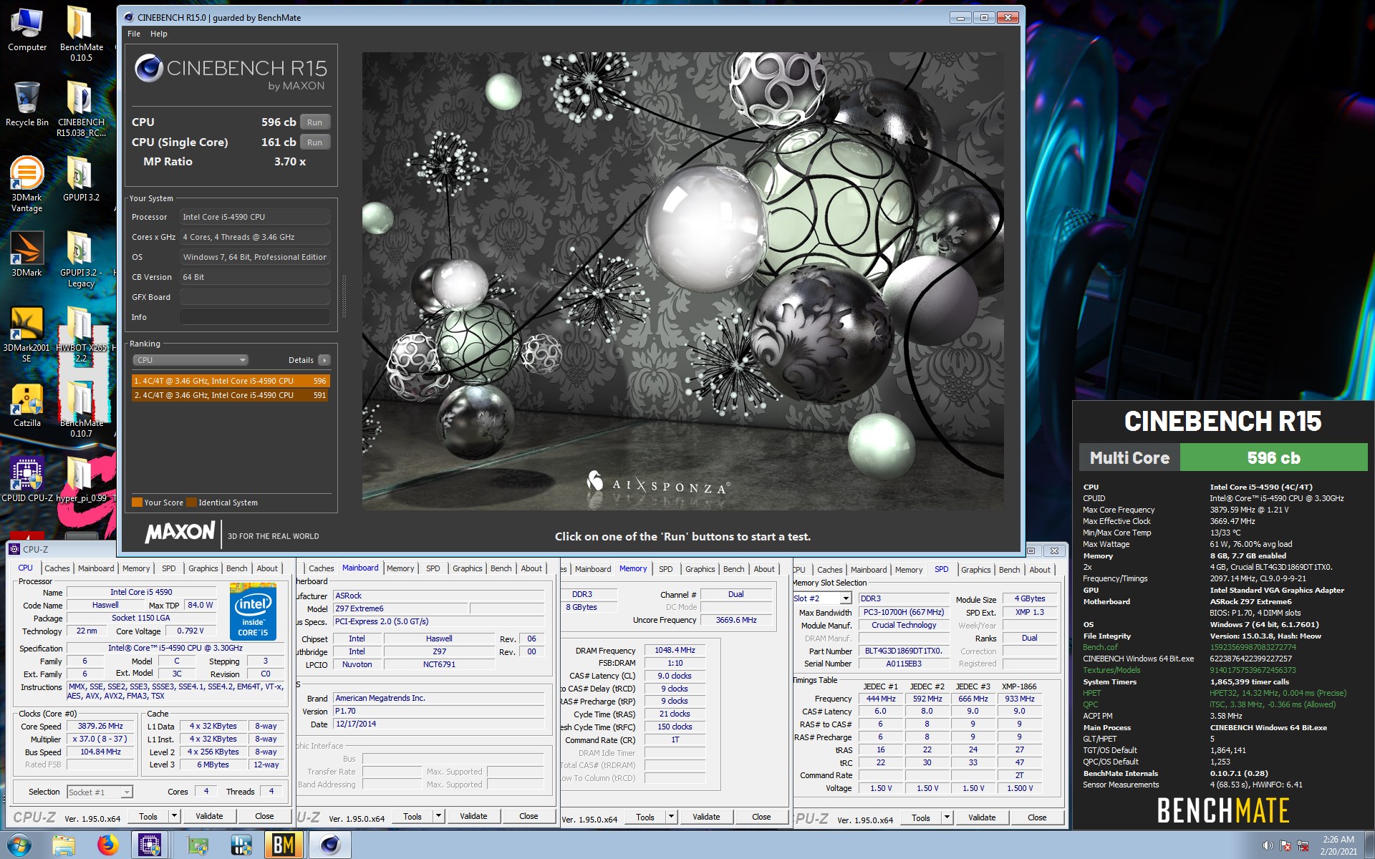Open Tools dropdown arrow in Mainboard CPU-Z window
The height and width of the screenshot is (859, 1375).
438,816
